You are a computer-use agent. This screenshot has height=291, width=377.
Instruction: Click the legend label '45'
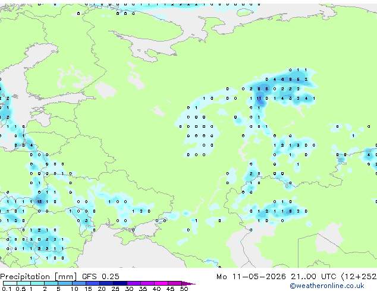coord(170,289)
